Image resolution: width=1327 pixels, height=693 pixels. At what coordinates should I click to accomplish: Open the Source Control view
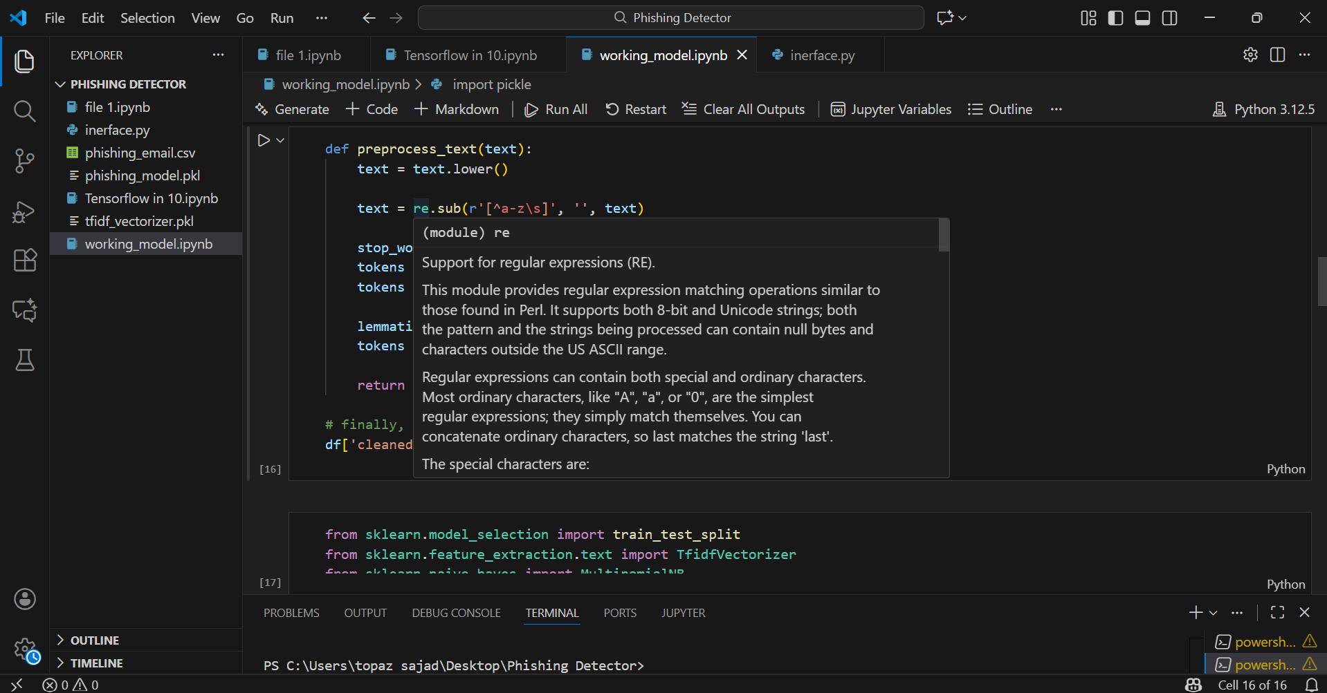[24, 160]
